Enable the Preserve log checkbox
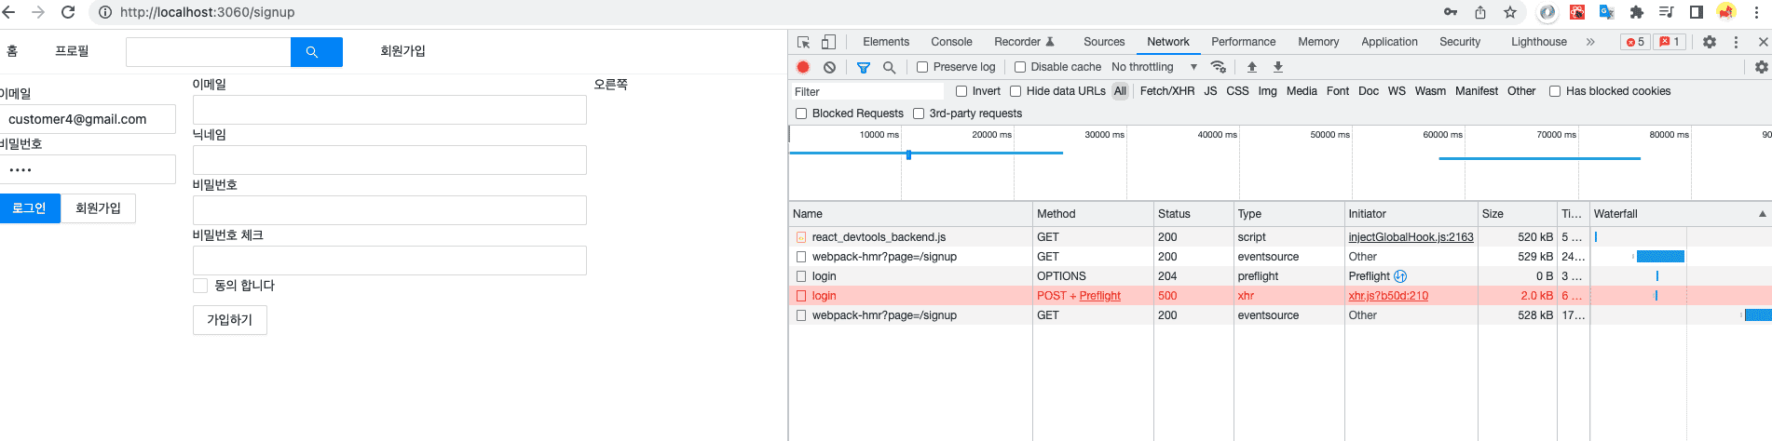This screenshot has height=441, width=1772. [922, 67]
